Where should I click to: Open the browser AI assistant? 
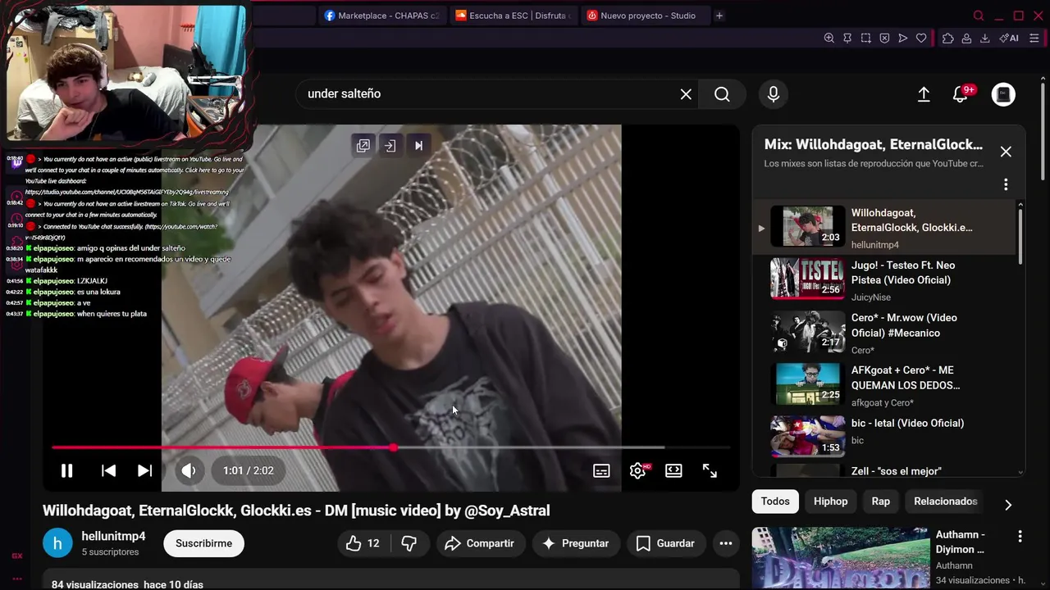click(x=1009, y=39)
